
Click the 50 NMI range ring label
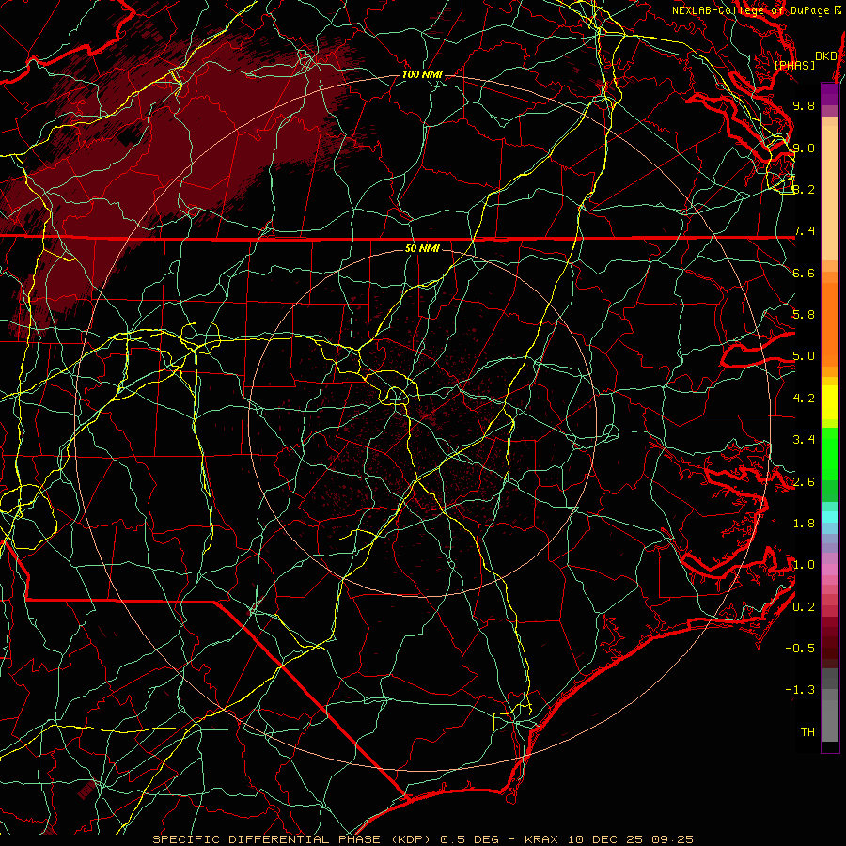(422, 248)
